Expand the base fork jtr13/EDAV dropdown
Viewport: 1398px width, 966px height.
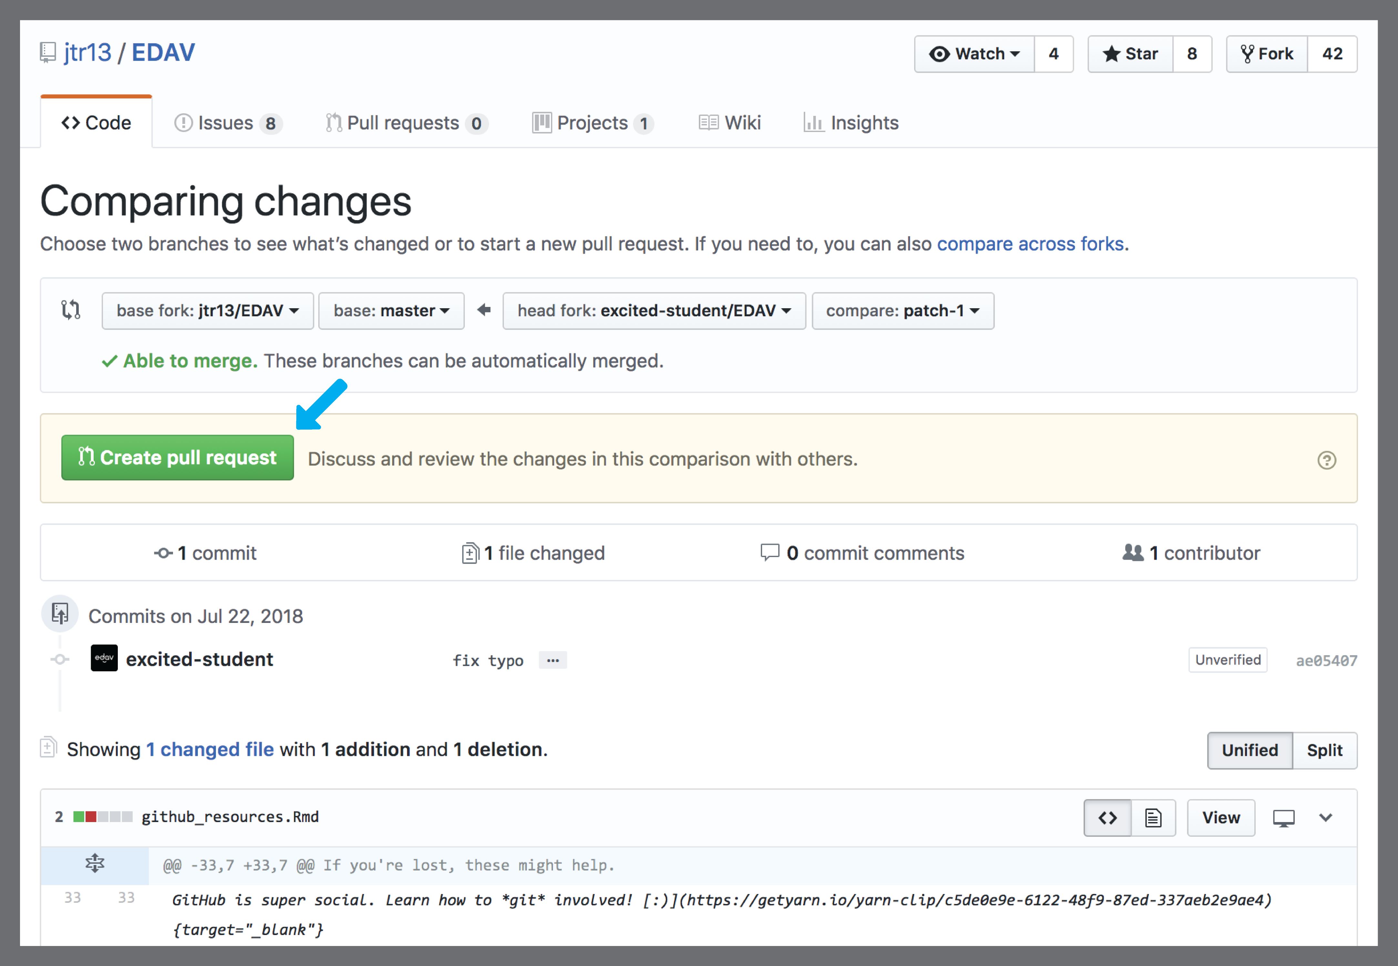[208, 311]
